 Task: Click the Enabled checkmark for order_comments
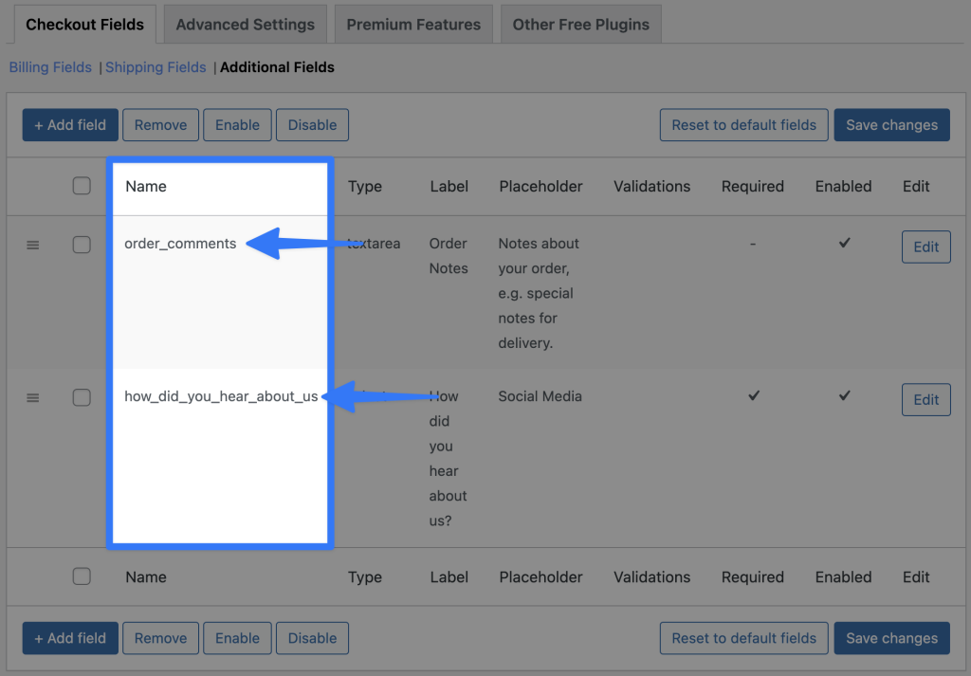(843, 244)
